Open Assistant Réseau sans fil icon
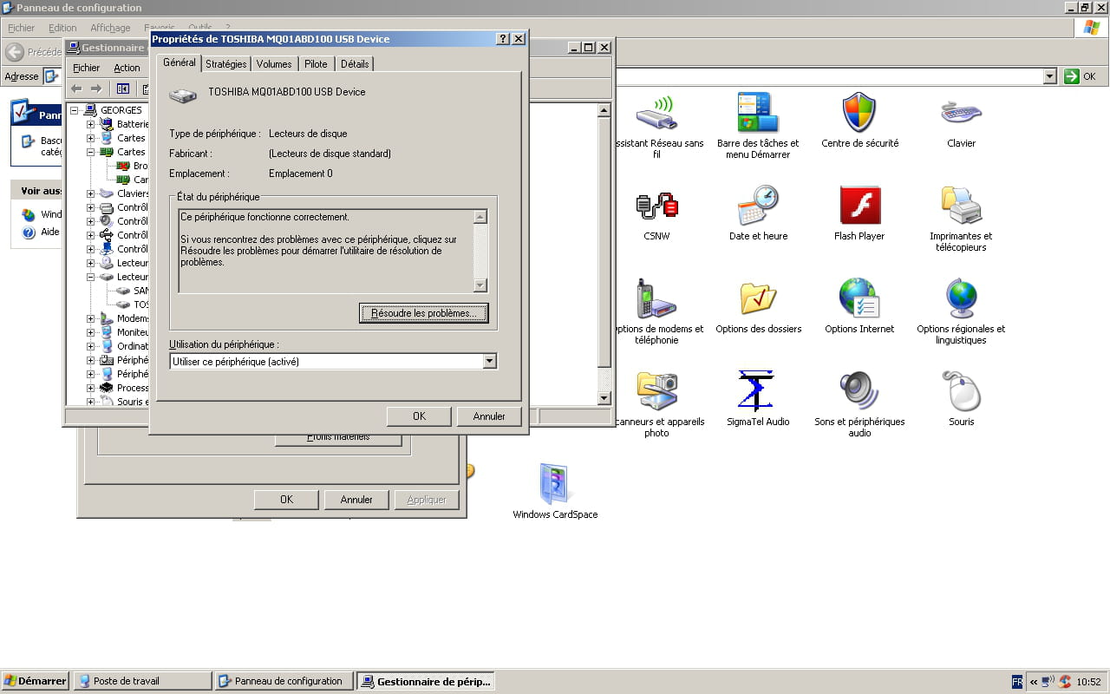1110x694 pixels. pyautogui.click(x=656, y=113)
